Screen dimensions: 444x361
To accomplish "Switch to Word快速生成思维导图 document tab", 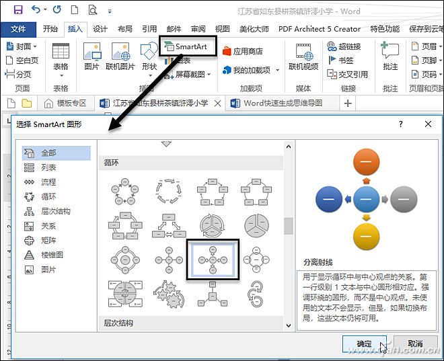I will click(x=282, y=104).
